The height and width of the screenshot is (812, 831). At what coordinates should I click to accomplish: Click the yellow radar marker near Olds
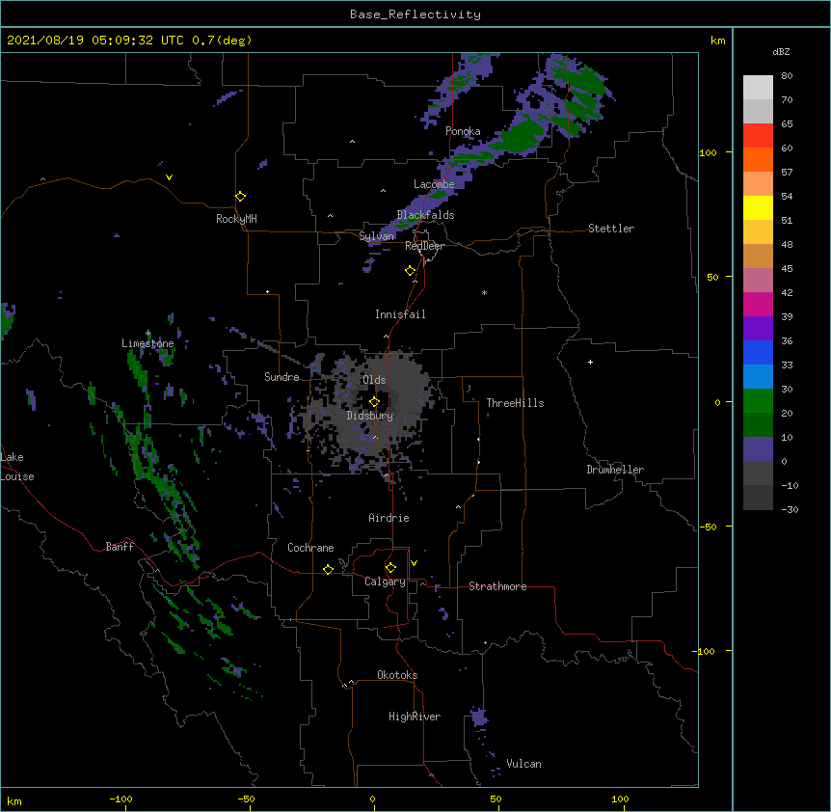(374, 402)
